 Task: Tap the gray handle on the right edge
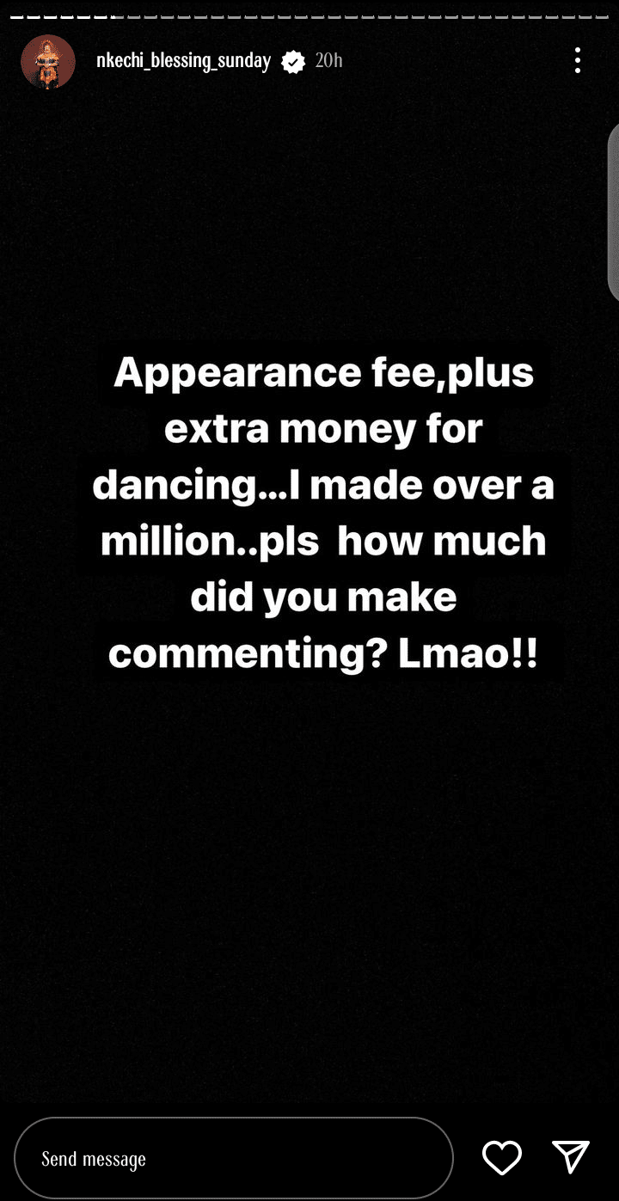pos(613,211)
